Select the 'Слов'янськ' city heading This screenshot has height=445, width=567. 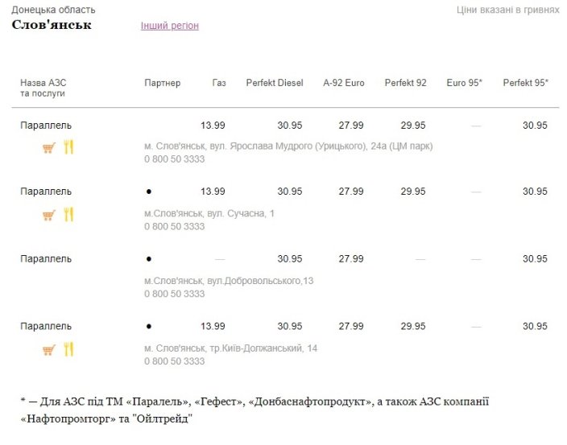point(52,25)
